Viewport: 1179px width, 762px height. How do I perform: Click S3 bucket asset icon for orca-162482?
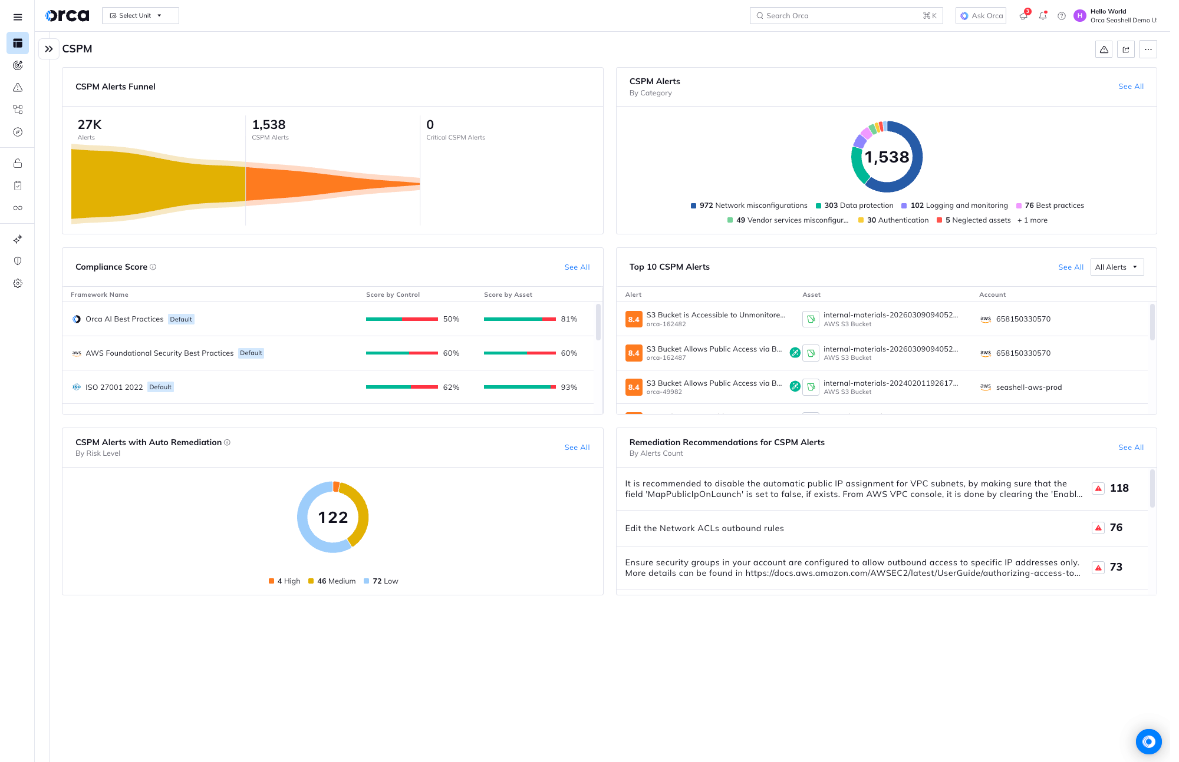[811, 319]
